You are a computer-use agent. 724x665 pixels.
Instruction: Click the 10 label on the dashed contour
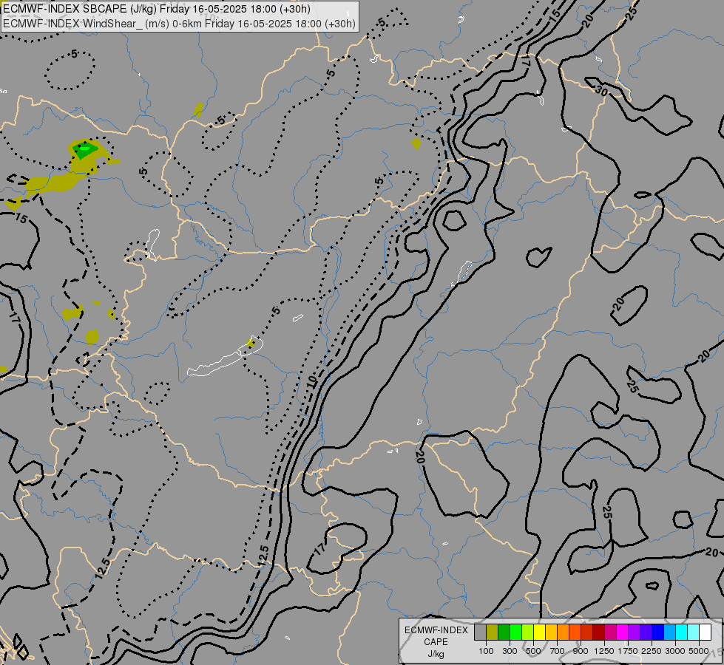tap(313, 382)
